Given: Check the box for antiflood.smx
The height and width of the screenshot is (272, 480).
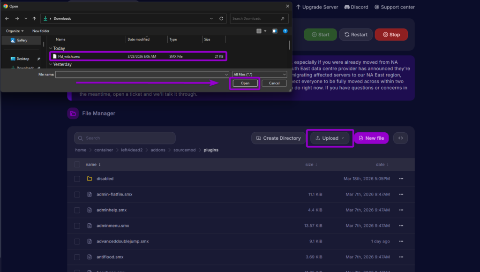Looking at the screenshot, I should coord(77,257).
